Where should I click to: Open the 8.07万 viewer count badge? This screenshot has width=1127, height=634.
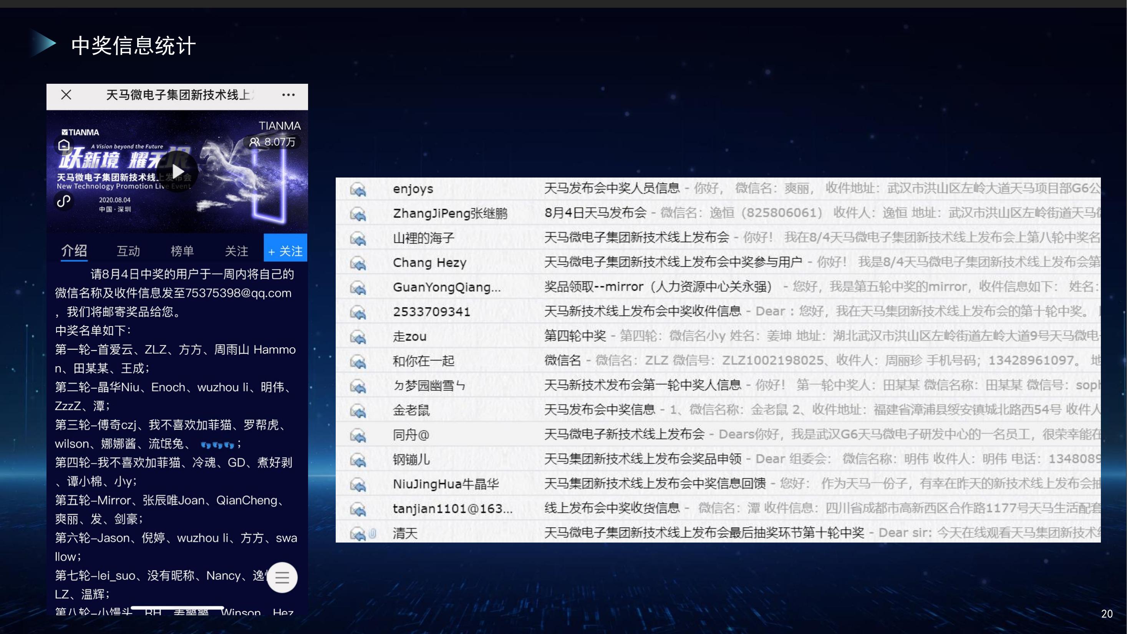click(x=272, y=142)
